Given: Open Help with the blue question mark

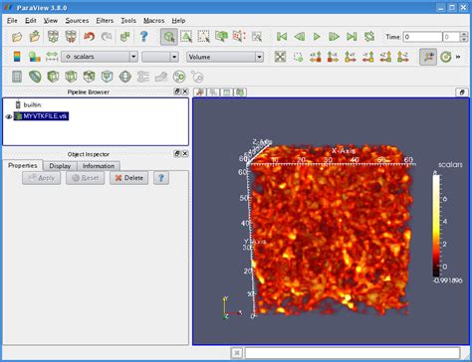Looking at the screenshot, I should 143,37.
